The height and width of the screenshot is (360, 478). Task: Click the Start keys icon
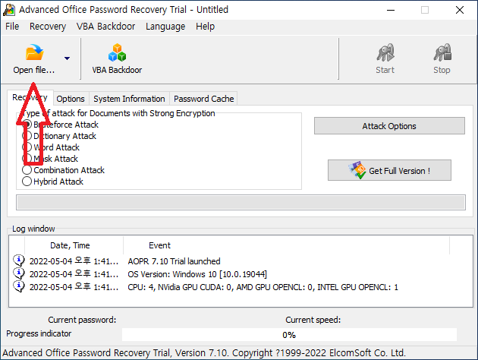pos(385,53)
